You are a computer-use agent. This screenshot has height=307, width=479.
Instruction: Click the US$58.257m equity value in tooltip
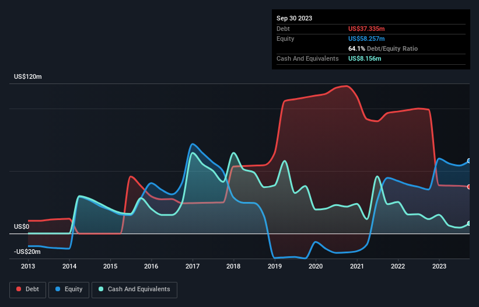366,39
